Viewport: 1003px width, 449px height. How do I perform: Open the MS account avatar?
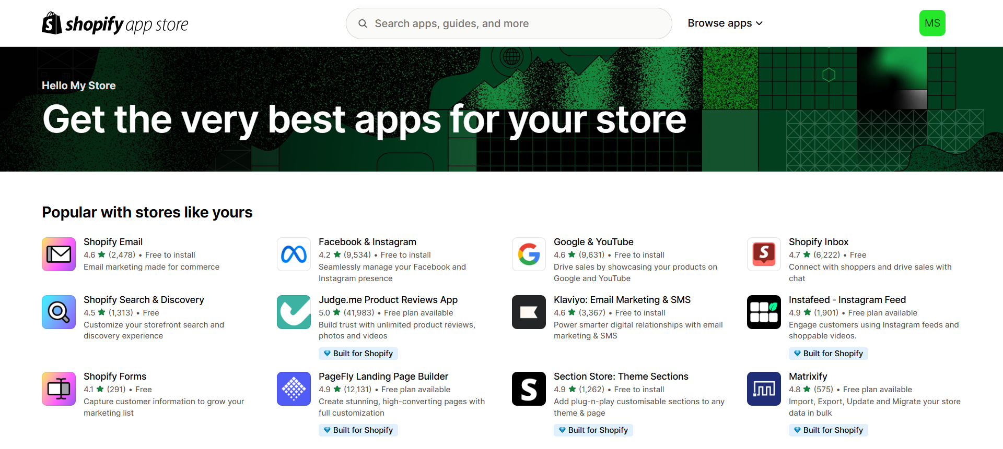click(932, 23)
